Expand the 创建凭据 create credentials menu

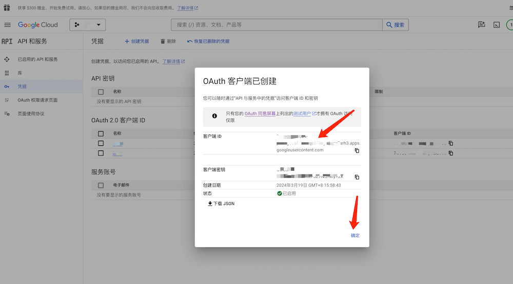pos(137,41)
